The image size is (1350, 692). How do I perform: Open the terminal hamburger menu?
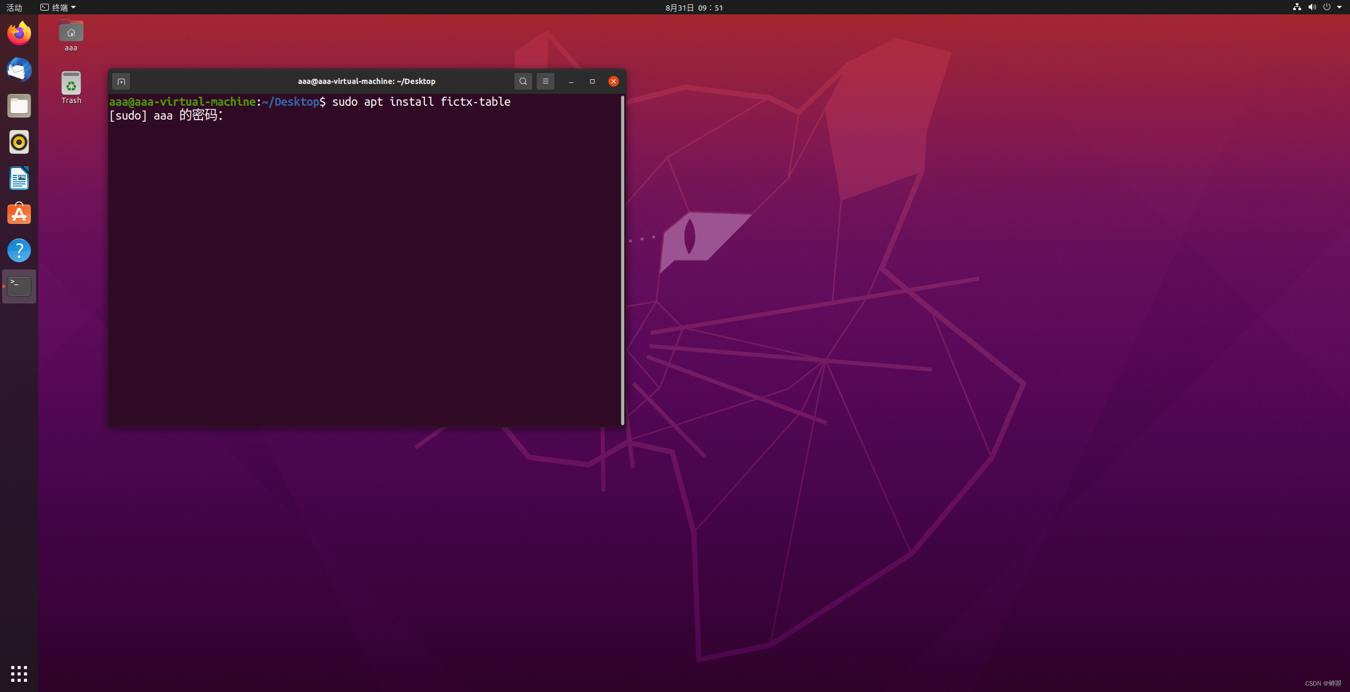tap(545, 81)
